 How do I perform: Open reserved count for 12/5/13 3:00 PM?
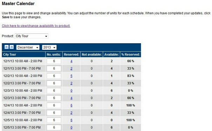pyautogui.click(x=71, y=127)
